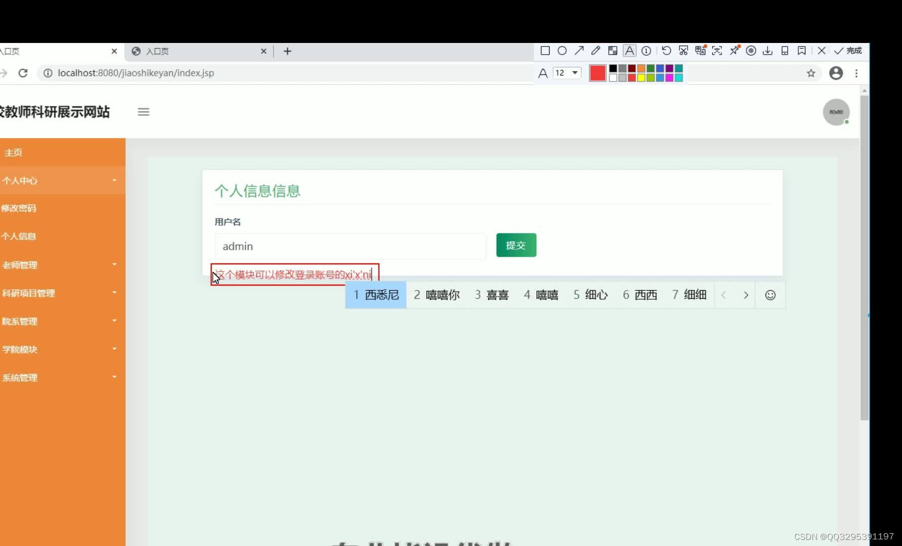Viewport: 902px width, 546px height.
Task: Expand the 科研项目管理 sidebar menu
Action: click(63, 293)
